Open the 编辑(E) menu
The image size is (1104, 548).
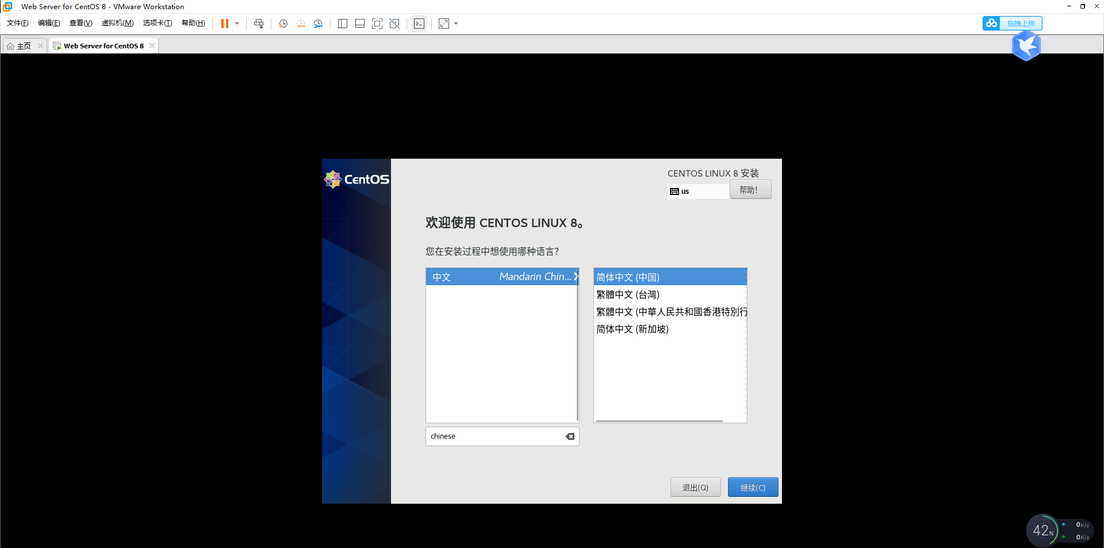(x=49, y=24)
